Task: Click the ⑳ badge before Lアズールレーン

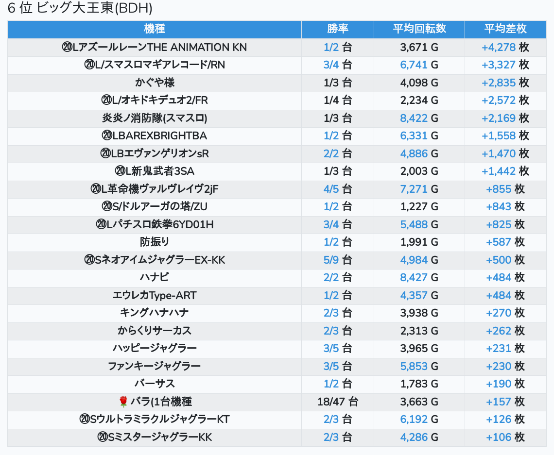Action: tap(67, 47)
